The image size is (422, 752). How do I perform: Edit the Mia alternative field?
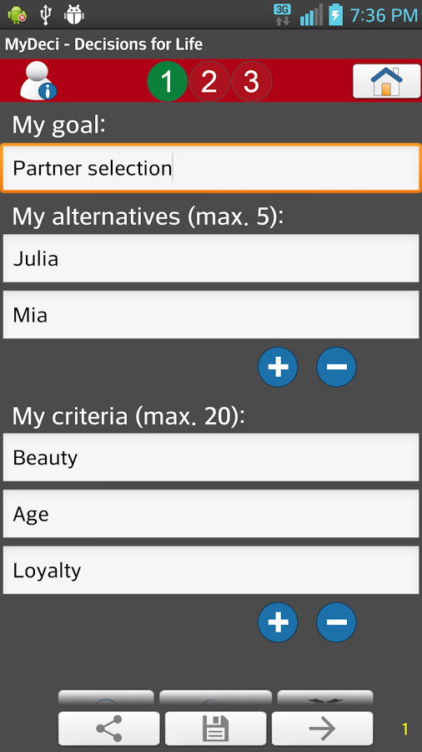pyautogui.click(x=211, y=315)
